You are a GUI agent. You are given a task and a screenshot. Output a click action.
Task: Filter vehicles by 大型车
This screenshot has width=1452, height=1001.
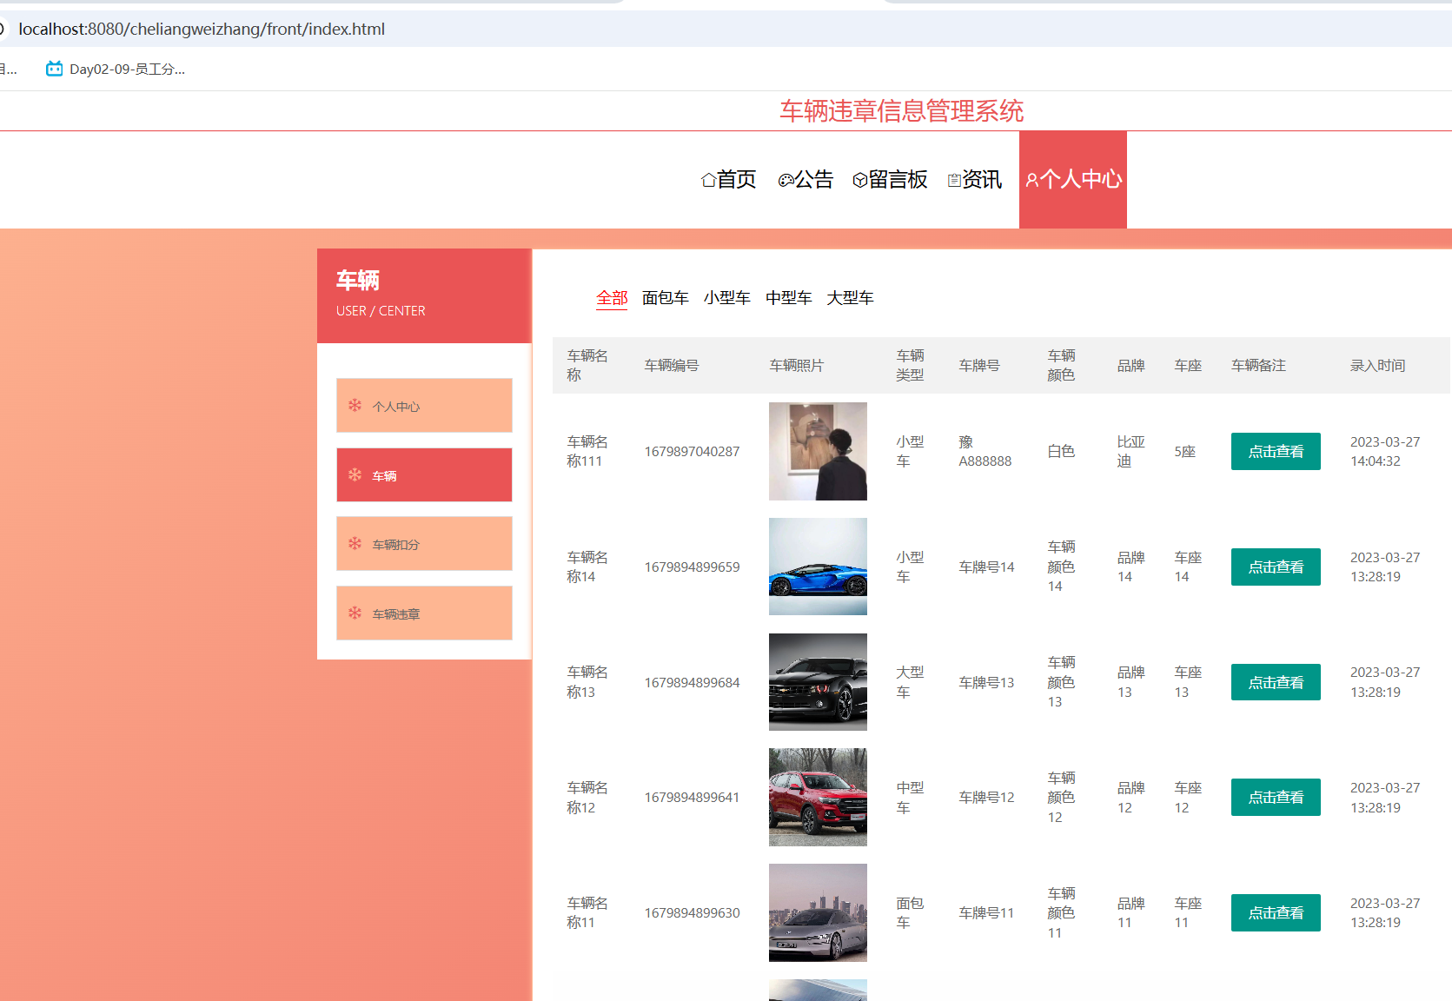pos(850,298)
